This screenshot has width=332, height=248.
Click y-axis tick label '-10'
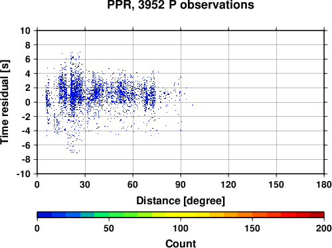[23, 174]
